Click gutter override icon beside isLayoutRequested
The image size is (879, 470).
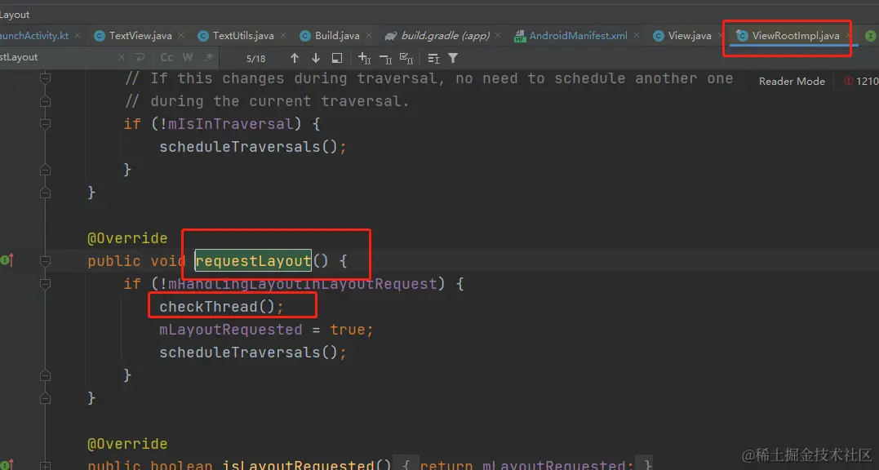pyautogui.click(x=7, y=464)
